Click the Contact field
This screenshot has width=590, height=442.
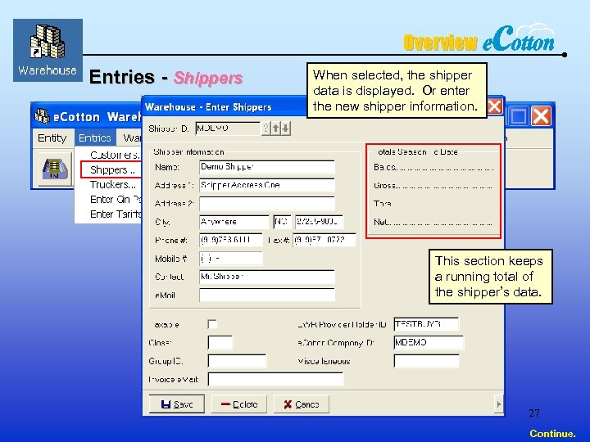tap(267, 277)
